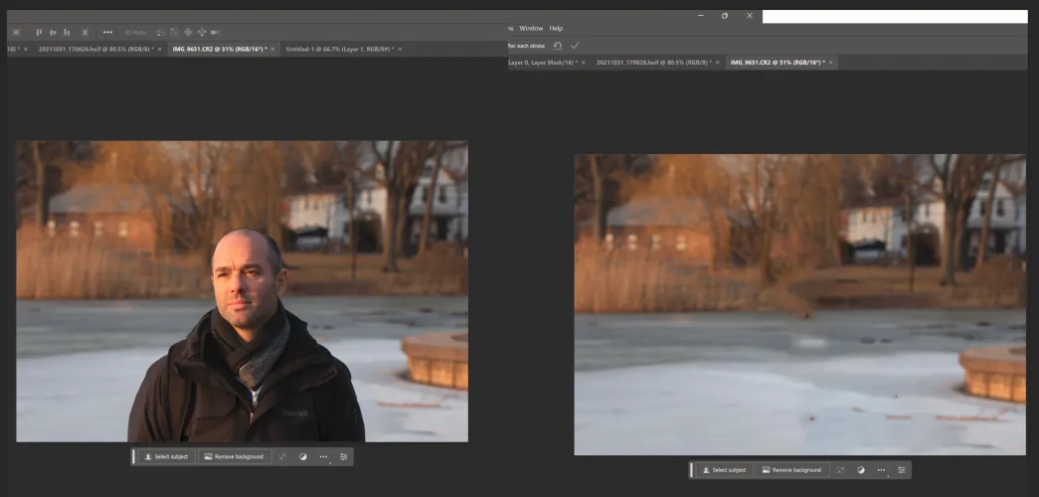
Task: Close the Untitled-1 document tab
Action: (x=399, y=49)
